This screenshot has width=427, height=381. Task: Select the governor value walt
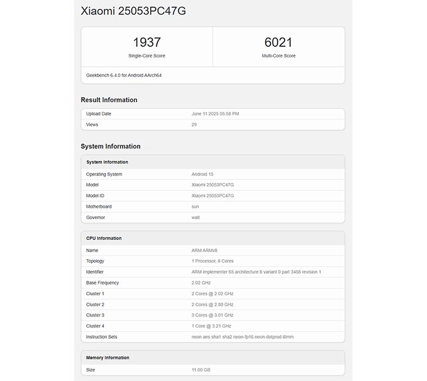(195, 217)
